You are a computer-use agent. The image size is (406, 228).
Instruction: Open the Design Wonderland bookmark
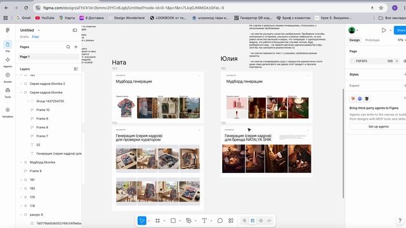point(129,18)
